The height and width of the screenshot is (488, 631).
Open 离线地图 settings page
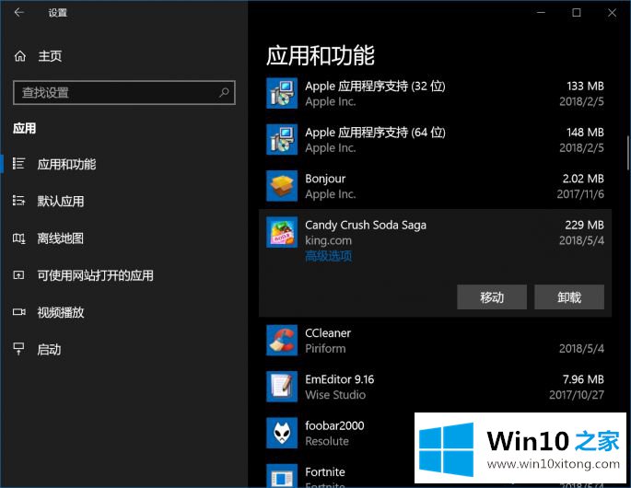click(61, 238)
